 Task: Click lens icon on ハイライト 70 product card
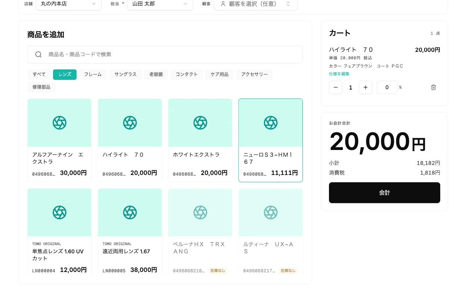point(130,123)
